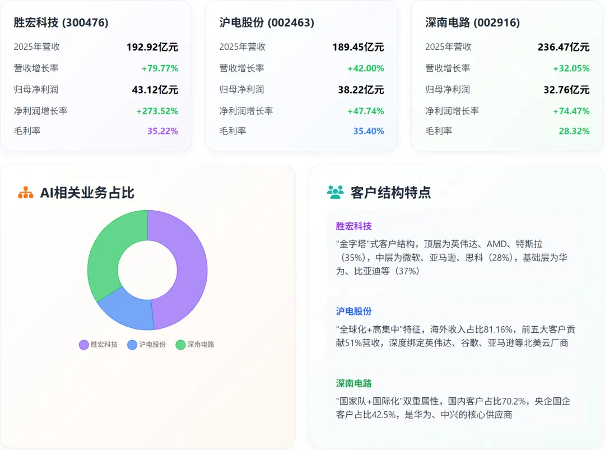Toggle the 胜宏科技 purple legend dot

pyautogui.click(x=83, y=345)
